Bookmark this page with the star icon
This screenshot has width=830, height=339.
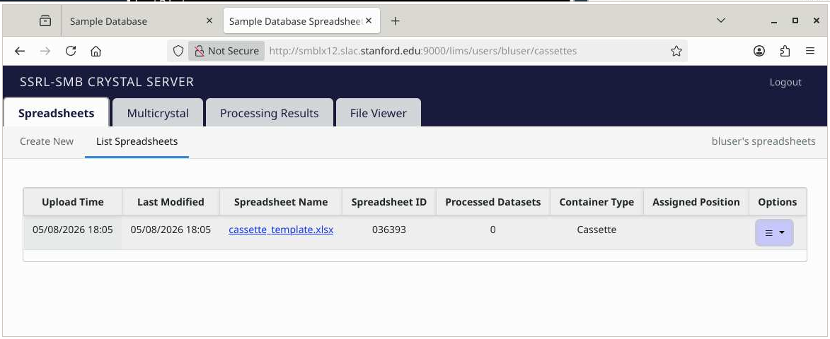[x=676, y=52]
